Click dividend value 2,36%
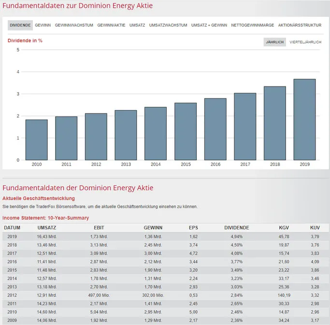This screenshot has width=330, height=325. pos(237,320)
